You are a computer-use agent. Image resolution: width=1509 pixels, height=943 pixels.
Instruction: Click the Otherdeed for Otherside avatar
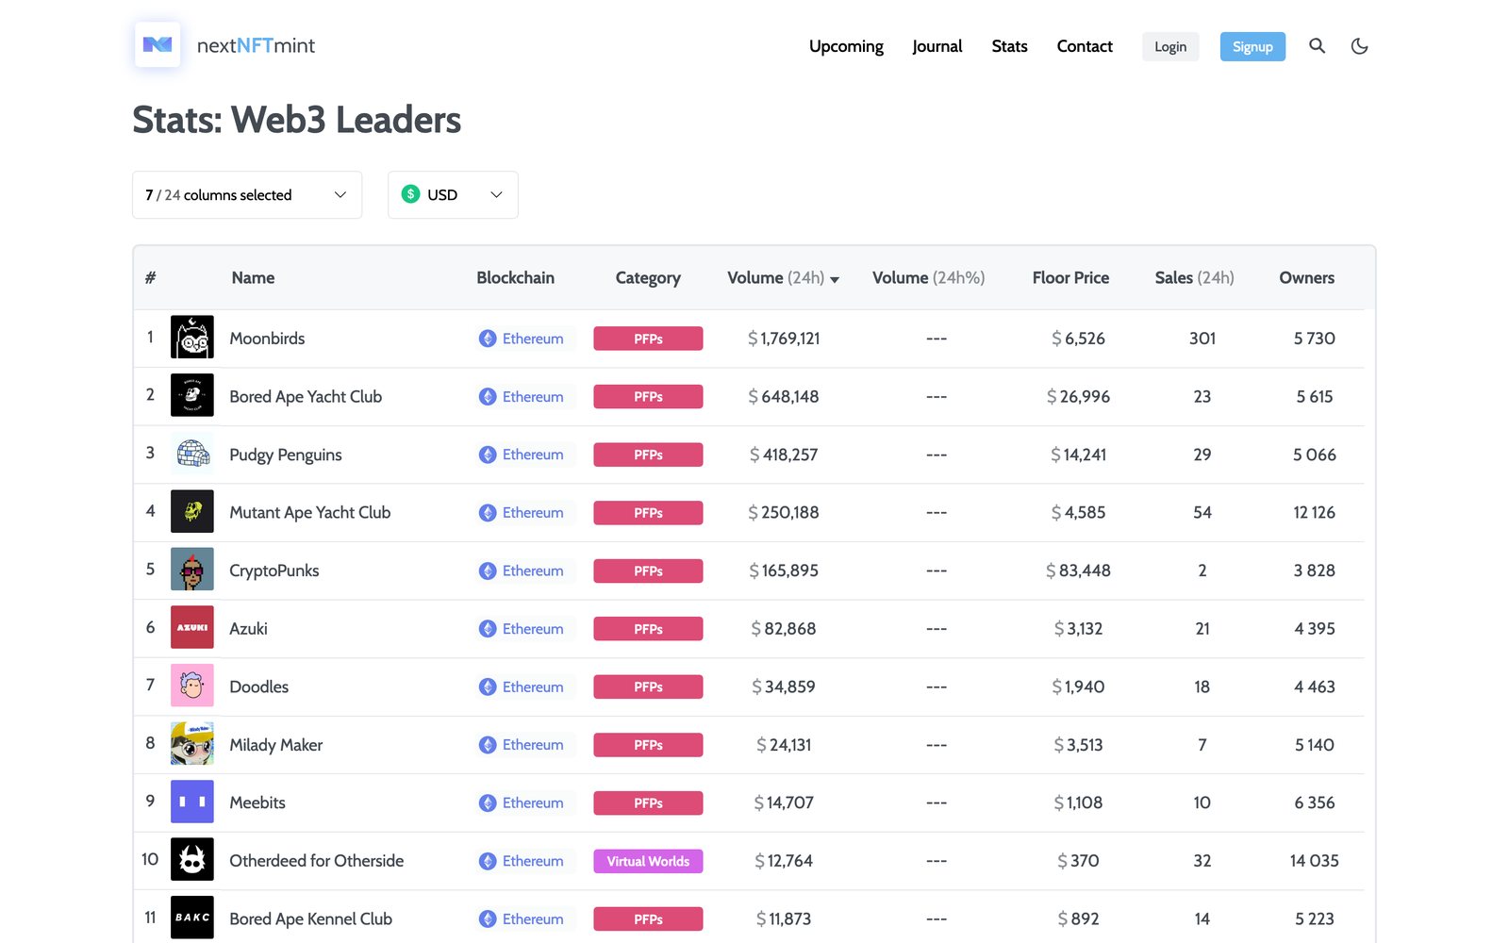click(x=192, y=860)
